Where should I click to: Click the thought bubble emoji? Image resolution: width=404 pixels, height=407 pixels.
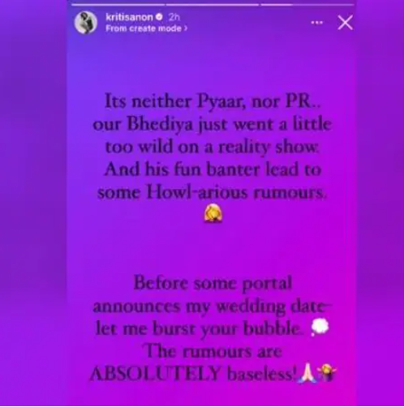[320, 327]
